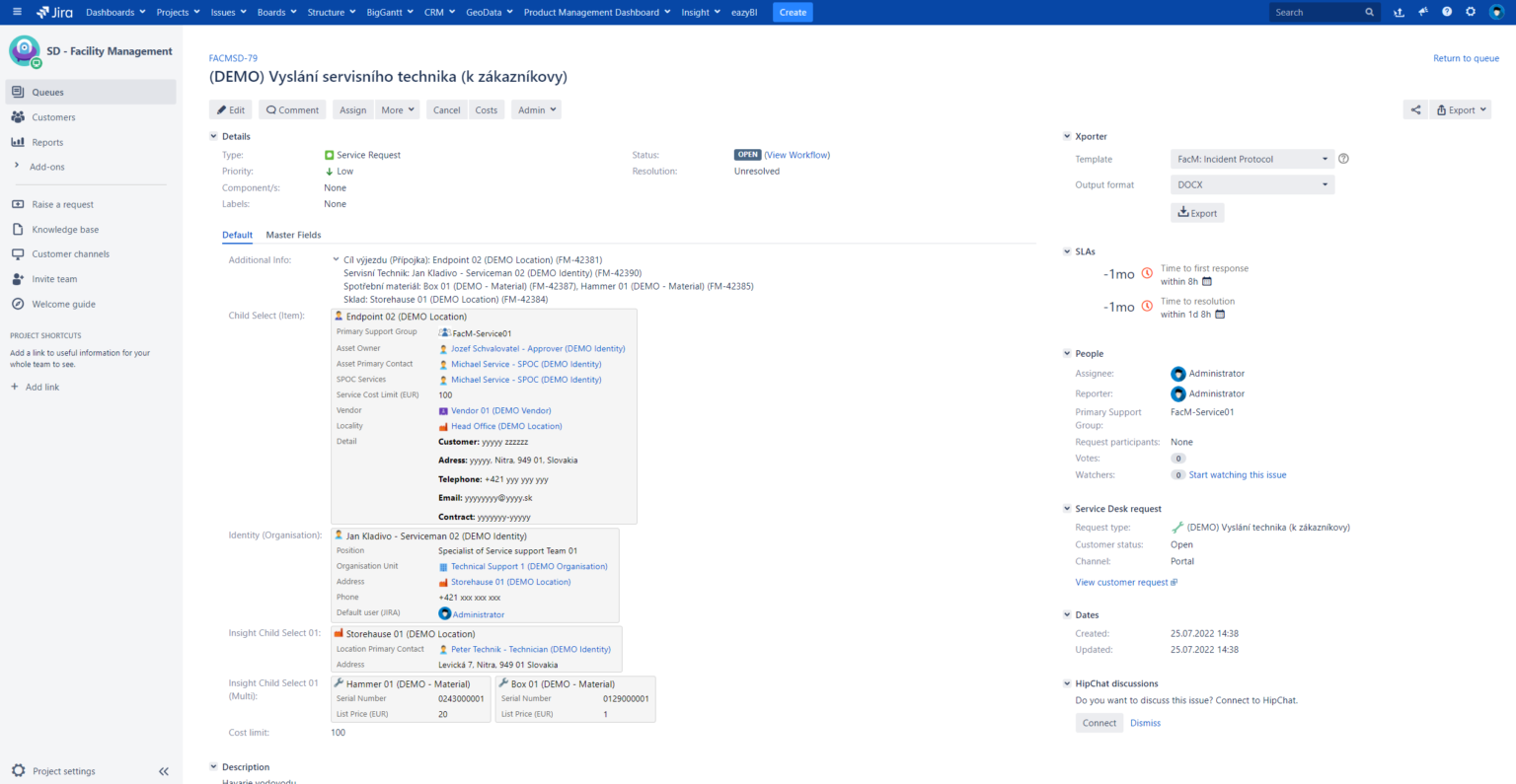The image size is (1516, 784).
Task: Click the Reports chart icon in the sidebar
Action: point(18,142)
